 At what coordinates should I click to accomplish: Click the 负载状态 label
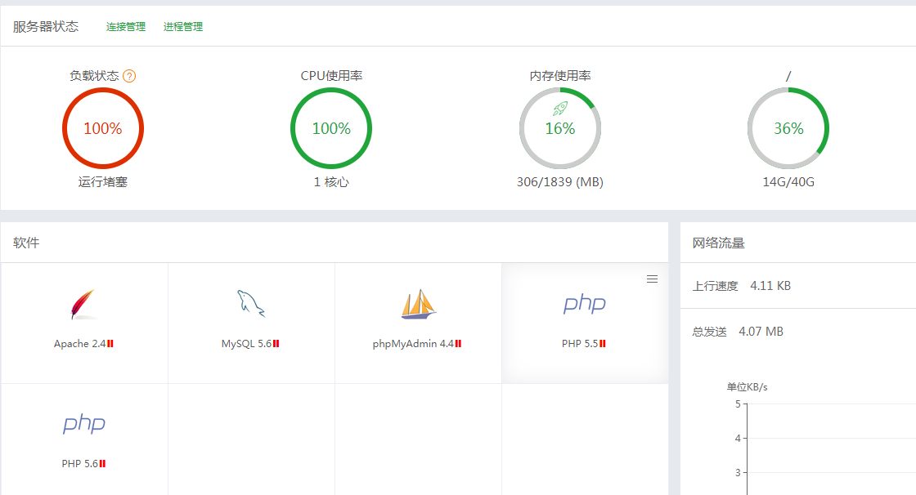coord(94,76)
